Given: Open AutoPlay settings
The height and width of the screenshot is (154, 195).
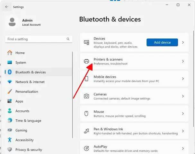Looking at the screenshot, I should [x=134, y=148].
